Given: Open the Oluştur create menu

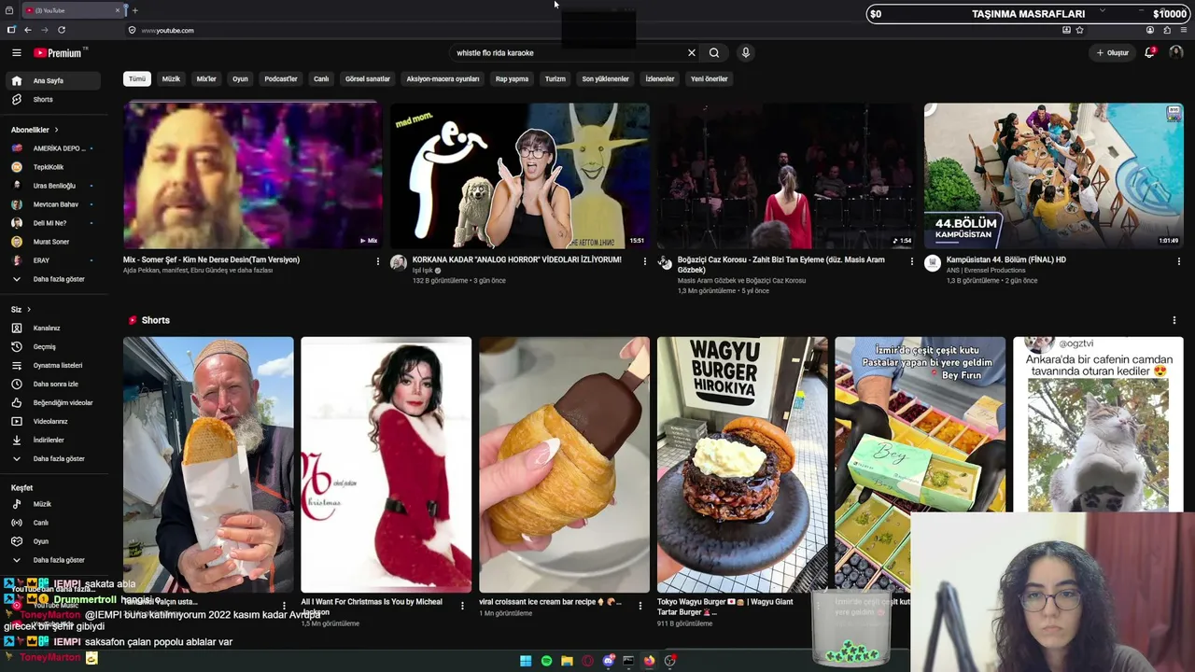Looking at the screenshot, I should (1113, 53).
